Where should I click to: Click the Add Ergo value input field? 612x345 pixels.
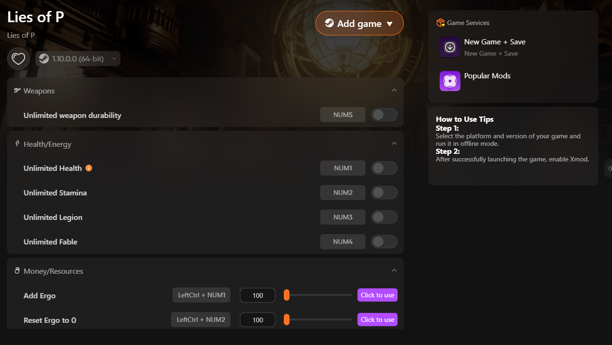[x=258, y=295]
